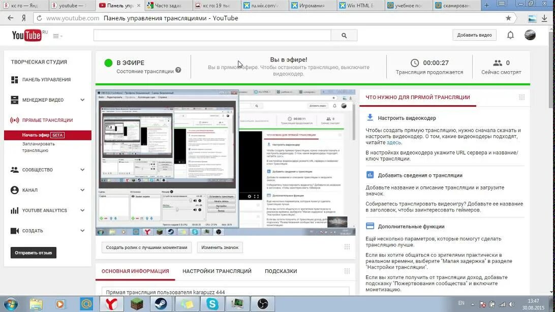The height and width of the screenshot is (312, 555).
Task: Click the volume icon in the system tray
Action: point(512,304)
